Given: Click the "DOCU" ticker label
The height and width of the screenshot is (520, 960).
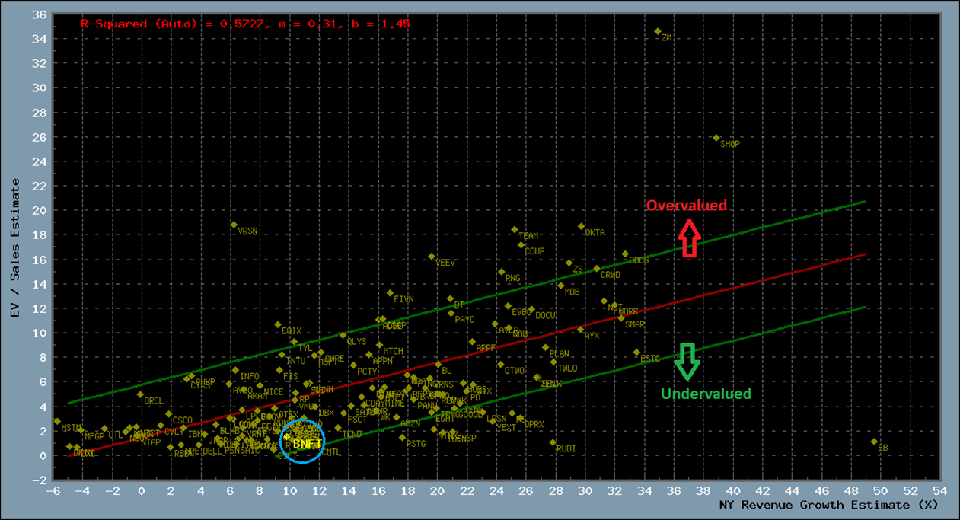Looking at the screenshot, I should point(546,316).
